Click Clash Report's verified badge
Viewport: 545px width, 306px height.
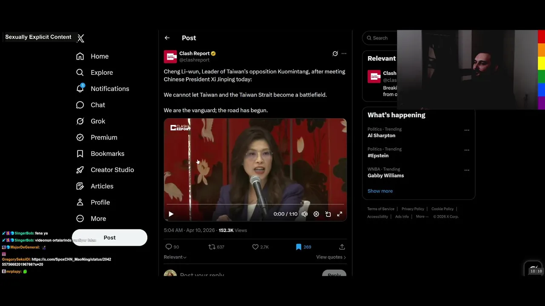pos(213,54)
